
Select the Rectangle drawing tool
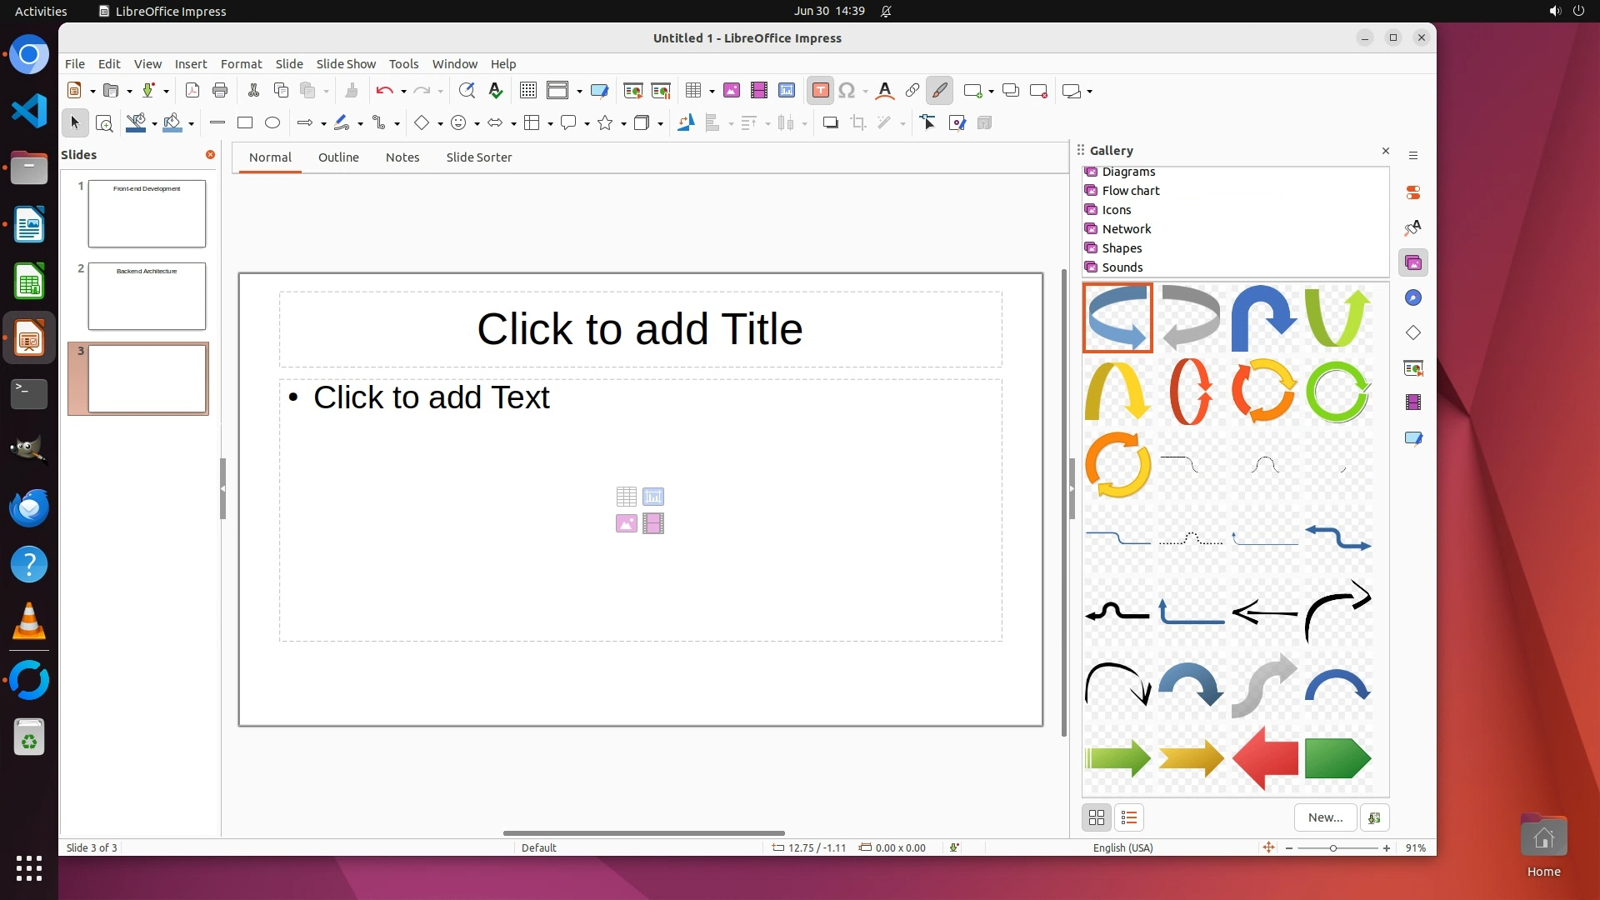tap(245, 123)
